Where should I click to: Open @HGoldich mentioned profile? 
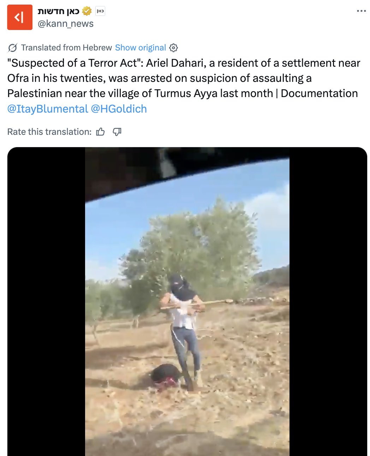[x=119, y=109]
